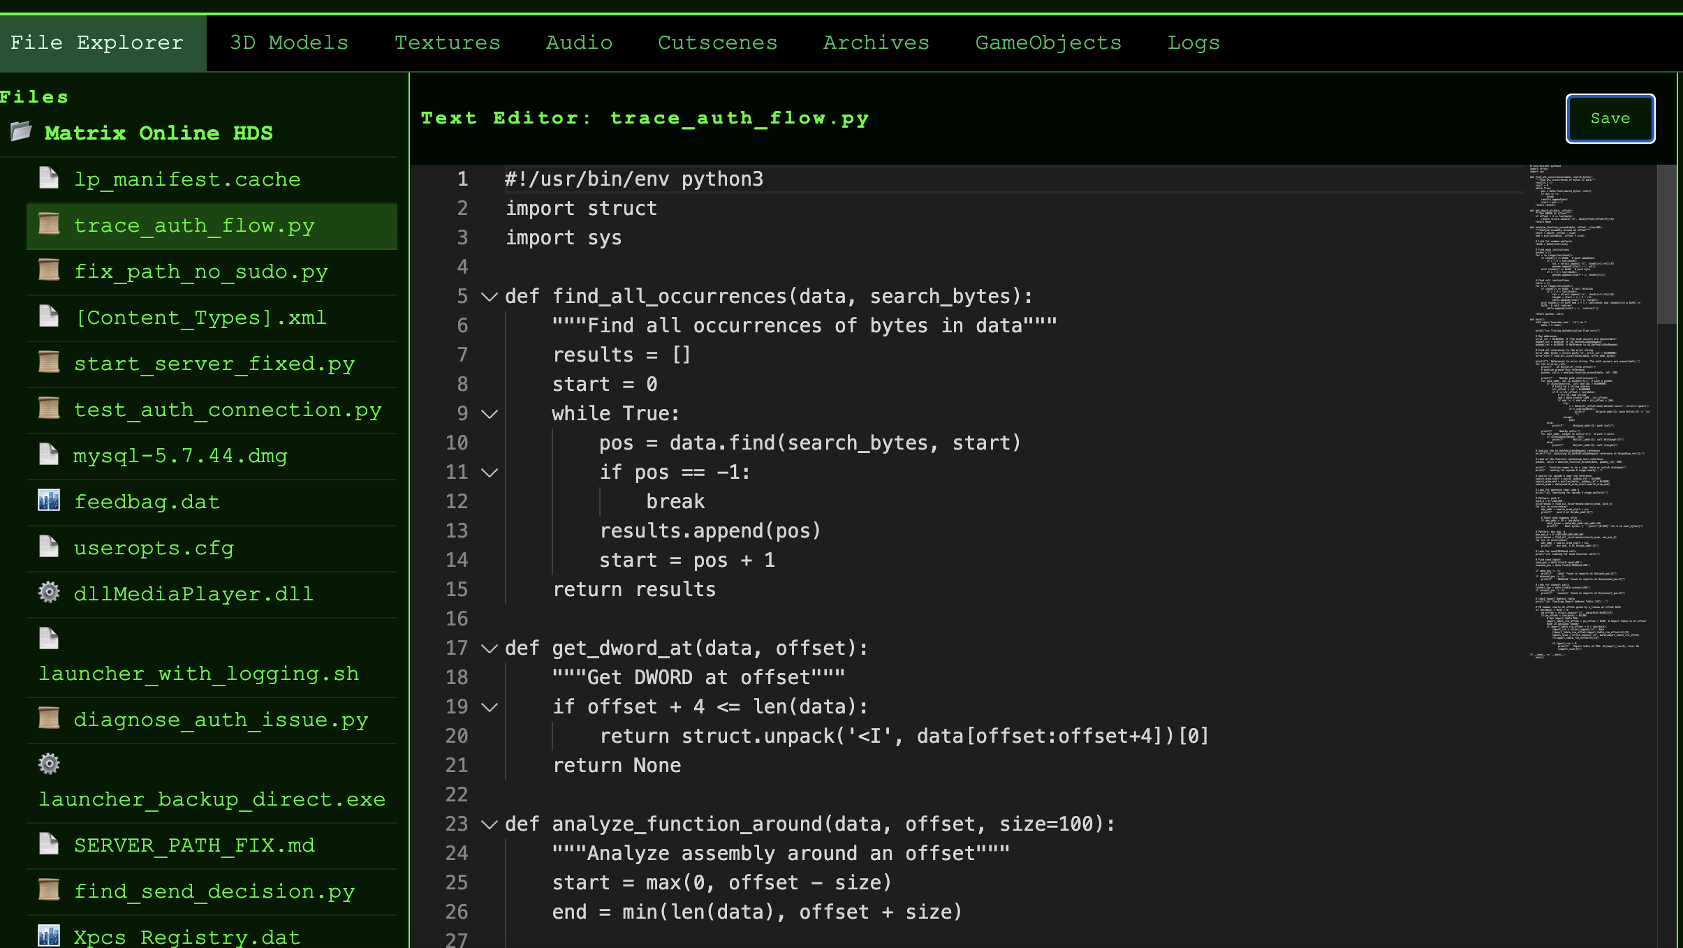Screen dimensions: 1683x948
Task: Click the lp_manifest.cache document icon
Action: tap(49, 178)
